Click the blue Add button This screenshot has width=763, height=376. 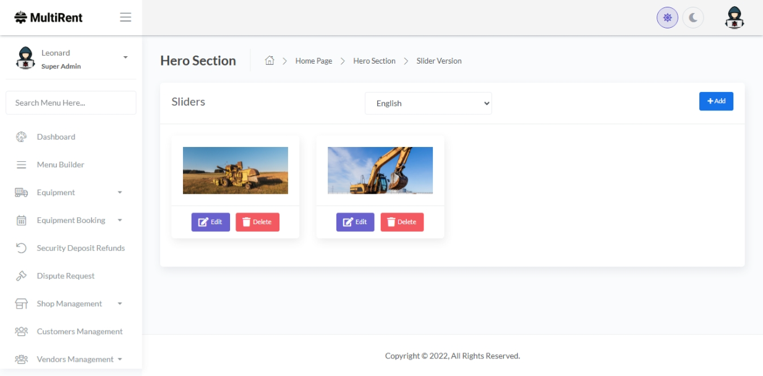(716, 101)
